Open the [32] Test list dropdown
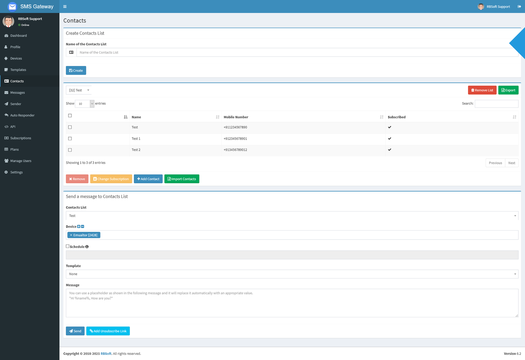This screenshot has width=525, height=360. (79, 90)
